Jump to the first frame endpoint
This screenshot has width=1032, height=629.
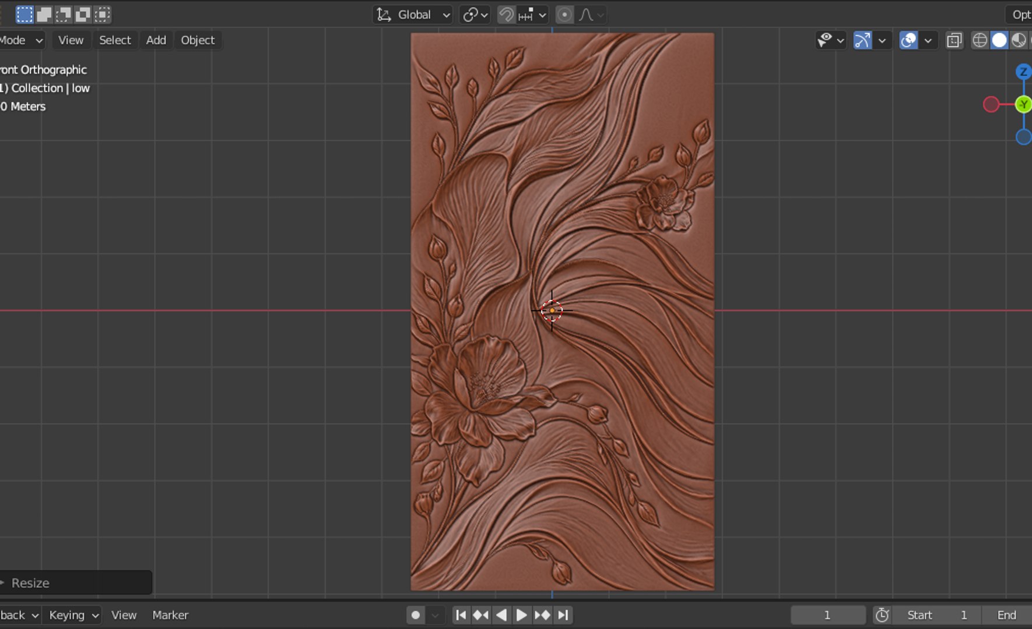coord(461,615)
